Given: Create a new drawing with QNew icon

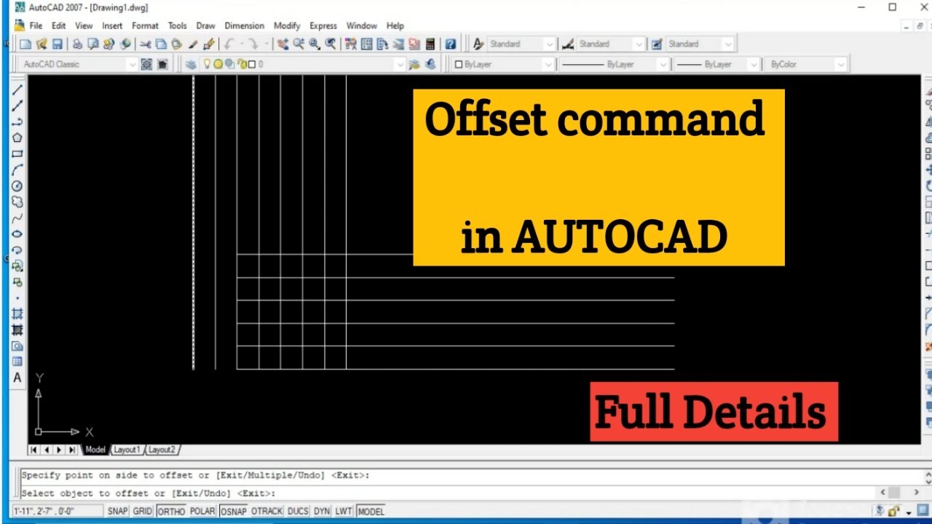Looking at the screenshot, I should [25, 44].
